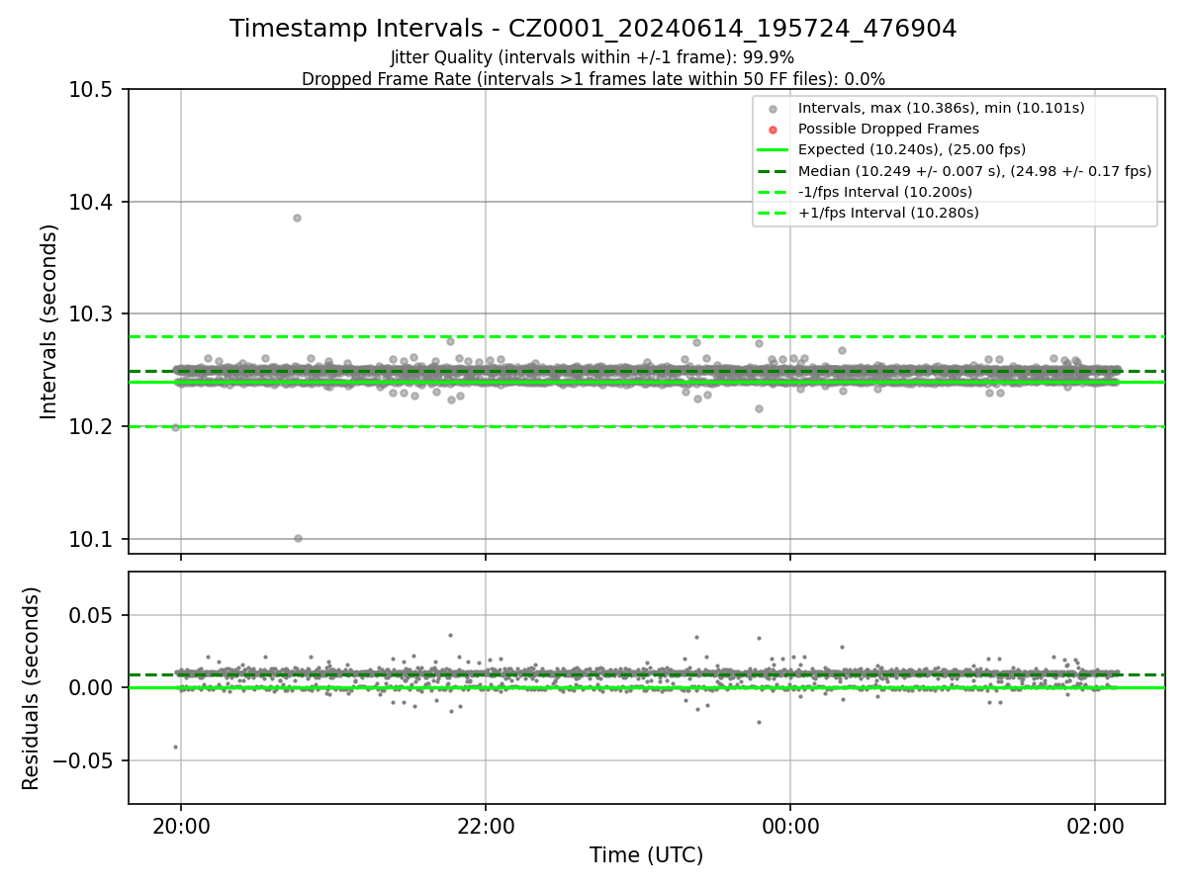Click the maximum outlier point near 10.386 seconds
This screenshot has height=890, width=1187.
point(297,218)
